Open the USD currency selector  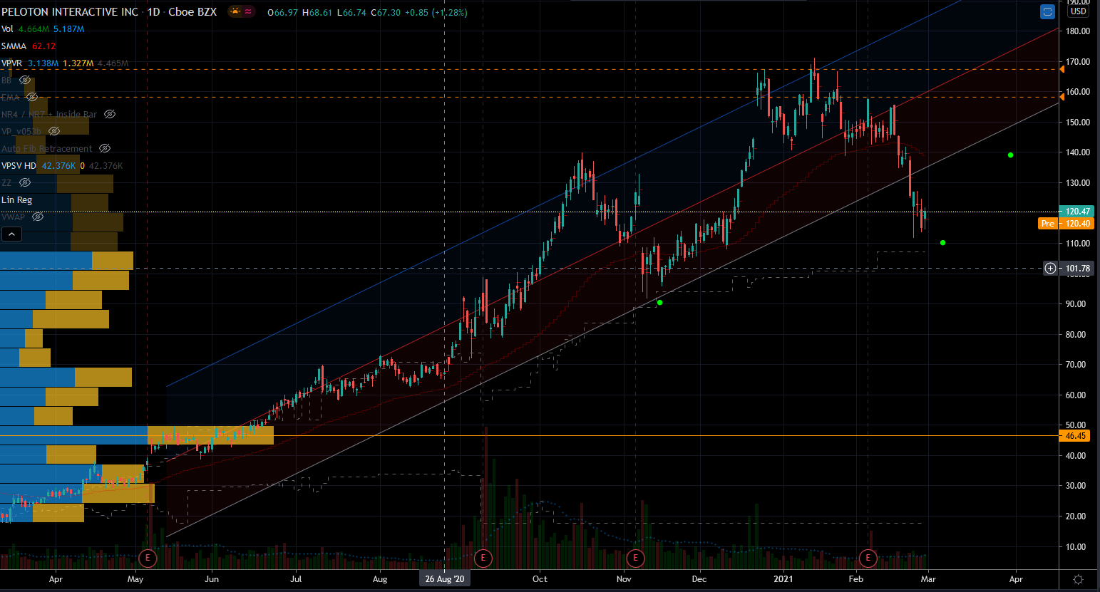tap(1078, 11)
